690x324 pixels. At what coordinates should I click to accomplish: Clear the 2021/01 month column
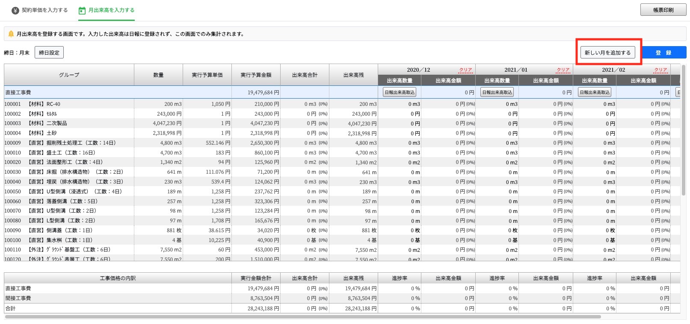click(x=563, y=70)
